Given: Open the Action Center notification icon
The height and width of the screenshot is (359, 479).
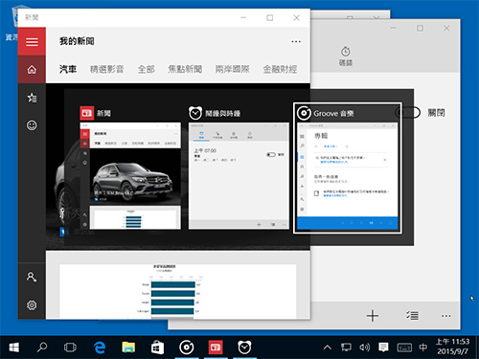Looking at the screenshot, I should pyautogui.click(x=383, y=348).
